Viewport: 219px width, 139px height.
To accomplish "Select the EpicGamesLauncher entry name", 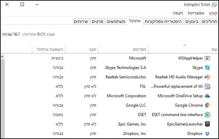I will tap(185, 124).
